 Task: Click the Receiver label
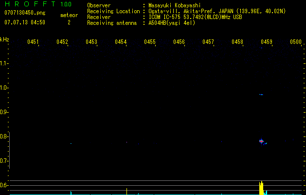click(99, 17)
